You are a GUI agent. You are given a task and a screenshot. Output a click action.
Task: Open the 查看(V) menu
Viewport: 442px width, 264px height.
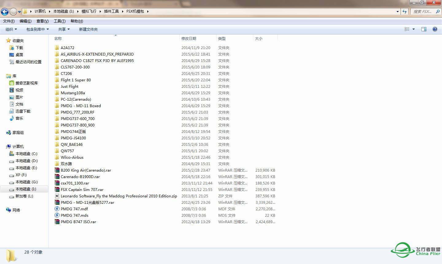click(x=42, y=21)
